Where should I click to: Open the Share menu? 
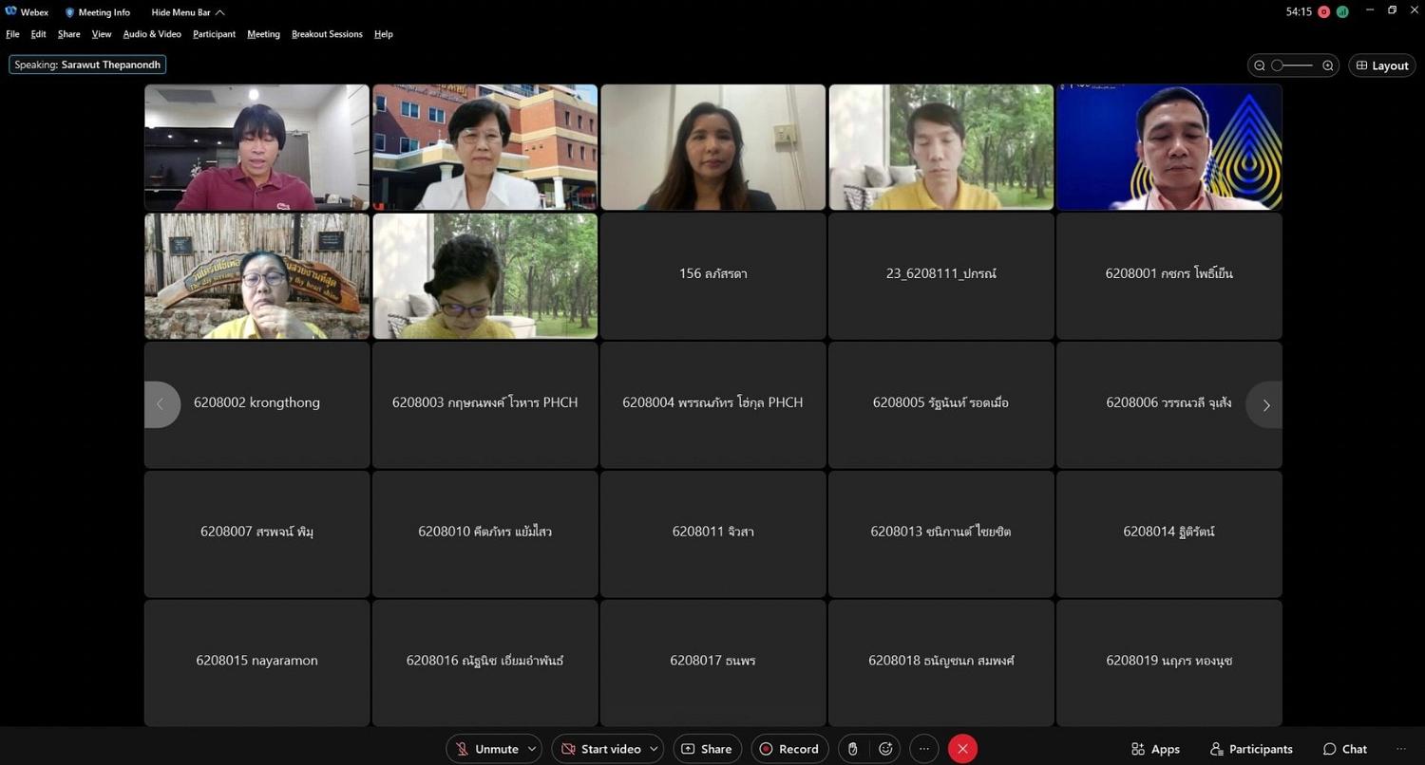pyautogui.click(x=68, y=34)
